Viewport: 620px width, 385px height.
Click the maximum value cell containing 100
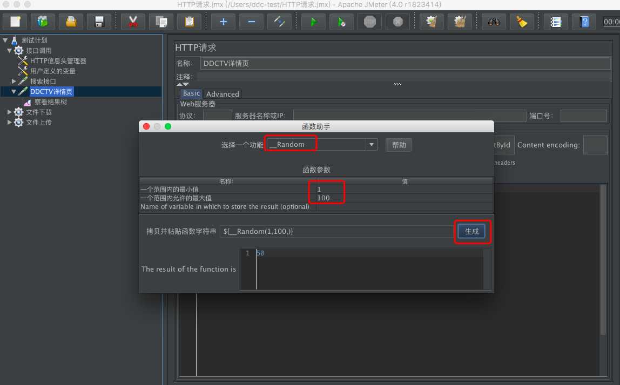tap(405, 198)
